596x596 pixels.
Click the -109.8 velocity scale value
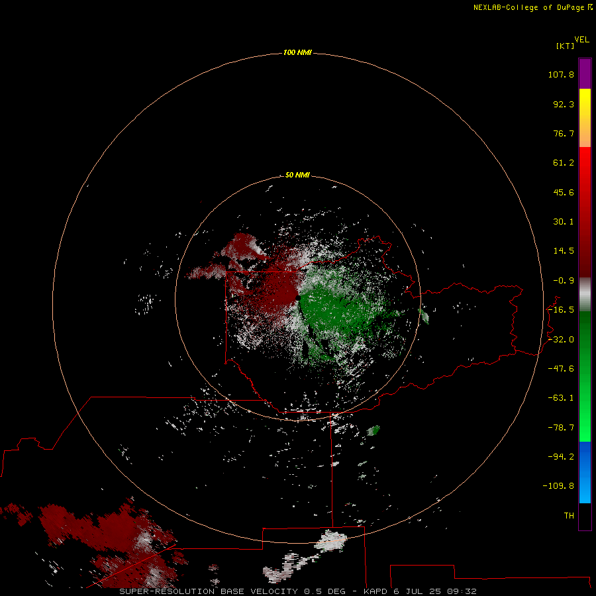coord(558,486)
